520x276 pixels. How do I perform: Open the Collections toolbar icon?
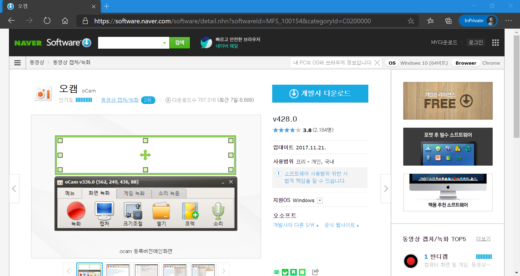pyautogui.click(x=448, y=21)
